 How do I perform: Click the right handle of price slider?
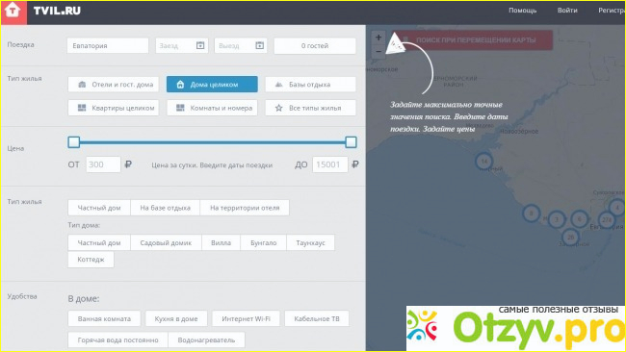click(x=351, y=142)
